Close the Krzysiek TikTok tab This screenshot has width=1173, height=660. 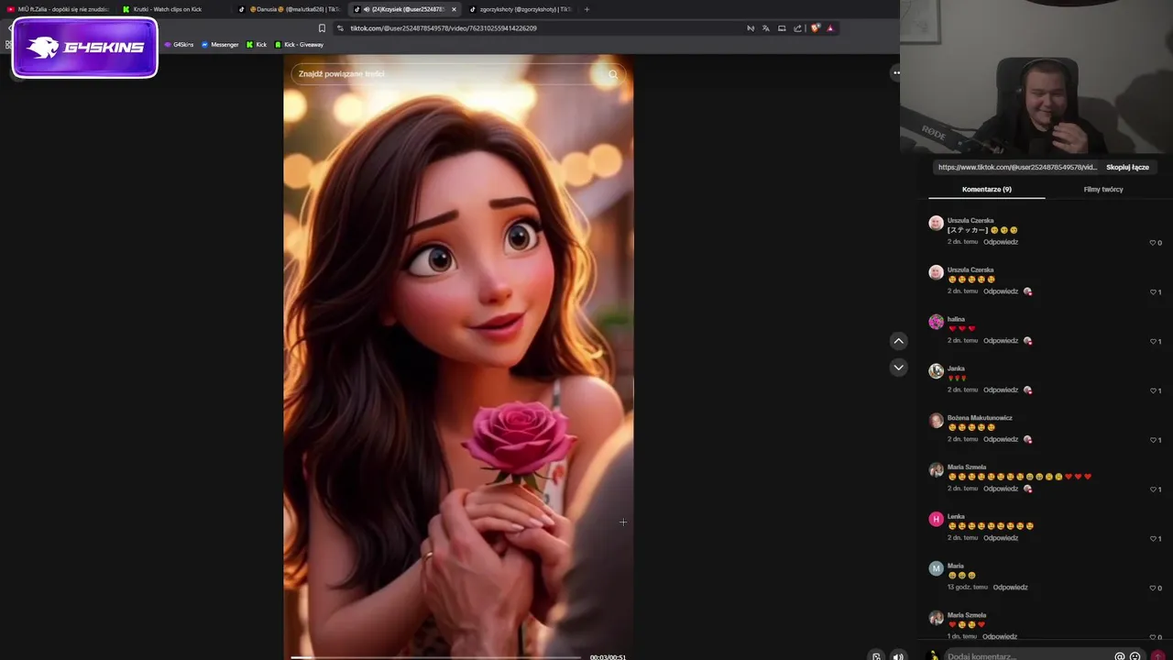[454, 9]
